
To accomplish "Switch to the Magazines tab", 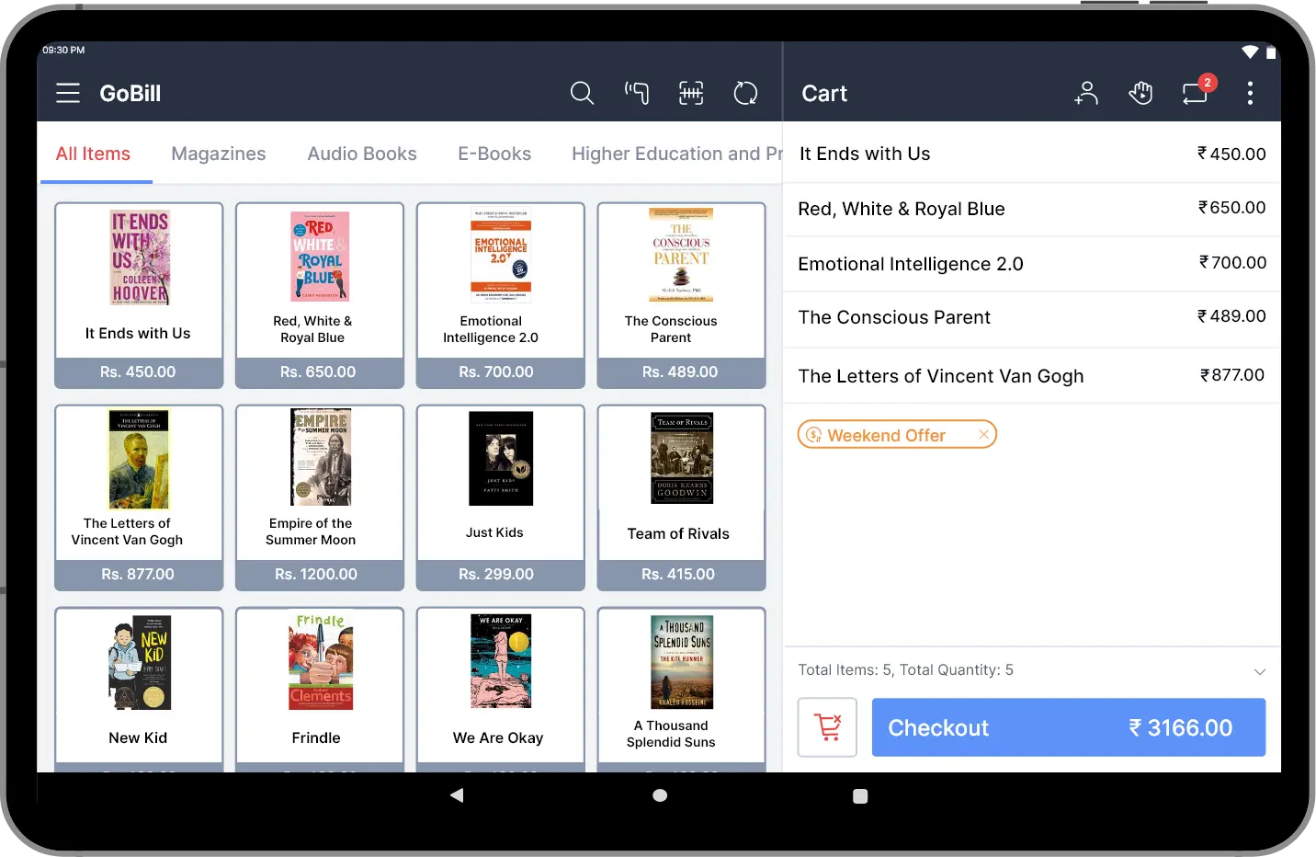I will pyautogui.click(x=219, y=154).
